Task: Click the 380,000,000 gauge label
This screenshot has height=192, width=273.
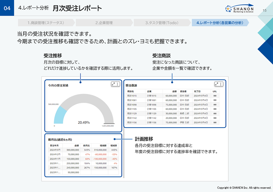Action: 53,104
